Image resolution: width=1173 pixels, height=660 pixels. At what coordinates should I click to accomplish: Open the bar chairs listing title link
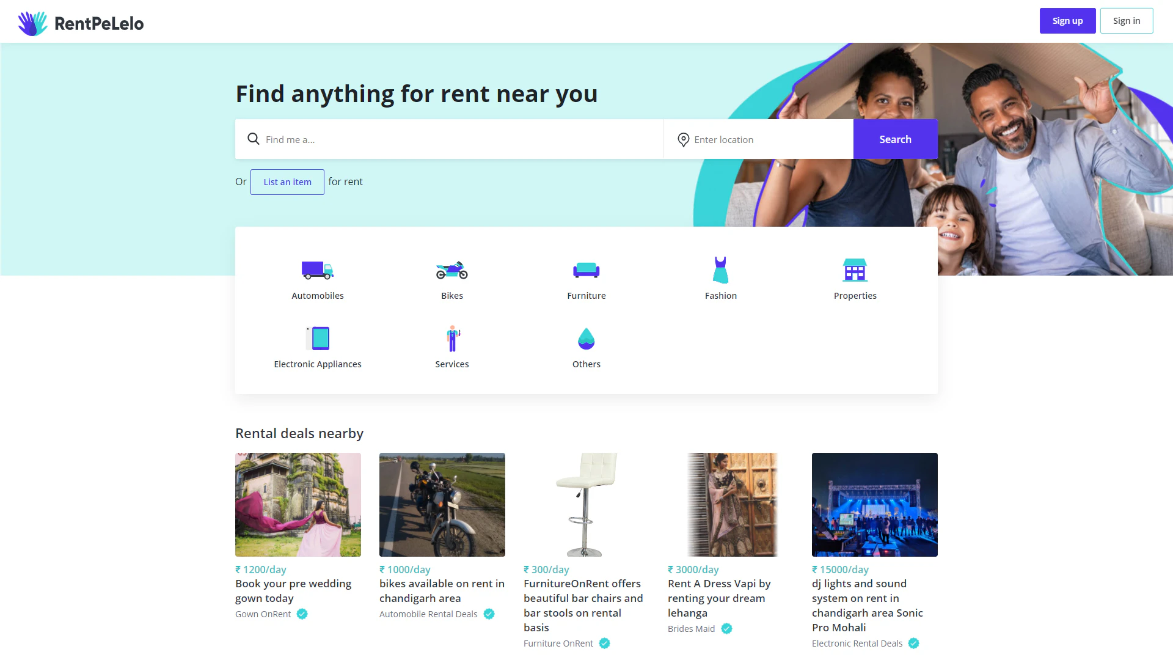(583, 605)
